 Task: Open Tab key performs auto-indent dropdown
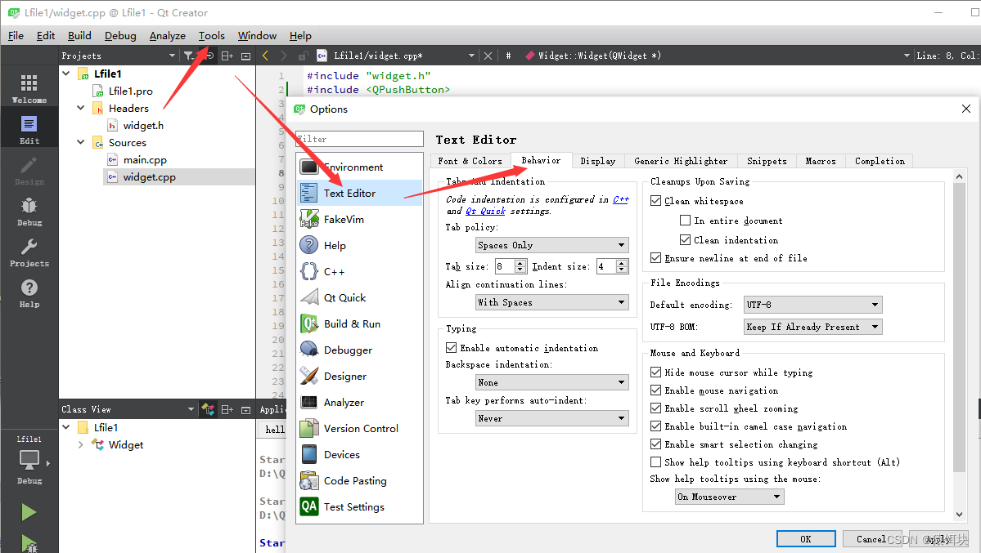551,419
